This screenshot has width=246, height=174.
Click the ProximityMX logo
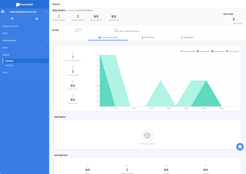(x=25, y=5)
